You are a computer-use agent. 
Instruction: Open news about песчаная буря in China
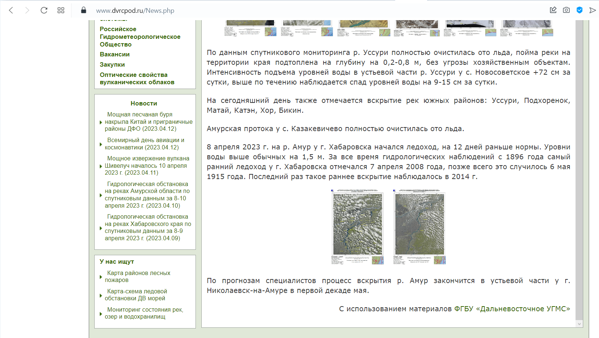tap(148, 122)
